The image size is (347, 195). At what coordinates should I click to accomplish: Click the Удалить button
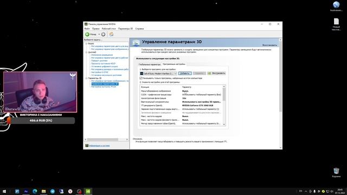click(x=199, y=73)
